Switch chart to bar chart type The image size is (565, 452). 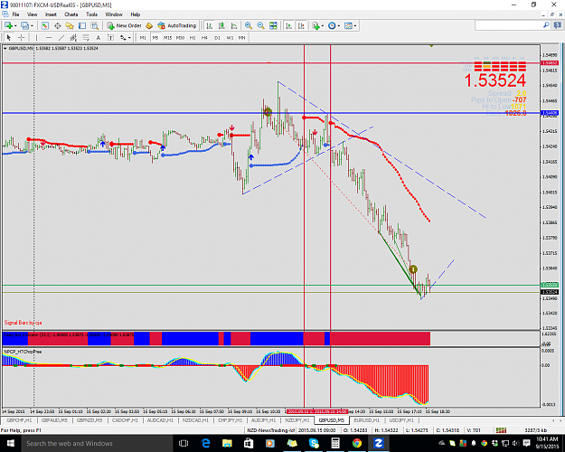point(209,25)
